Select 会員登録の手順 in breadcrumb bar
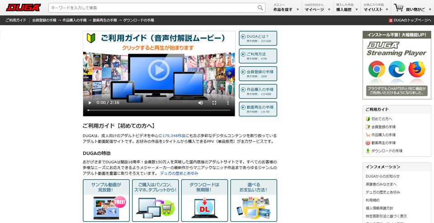This screenshot has height=223, width=434. pyautogui.click(x=44, y=20)
